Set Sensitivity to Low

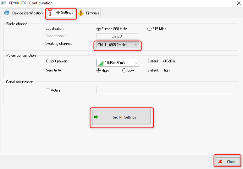click(128, 71)
